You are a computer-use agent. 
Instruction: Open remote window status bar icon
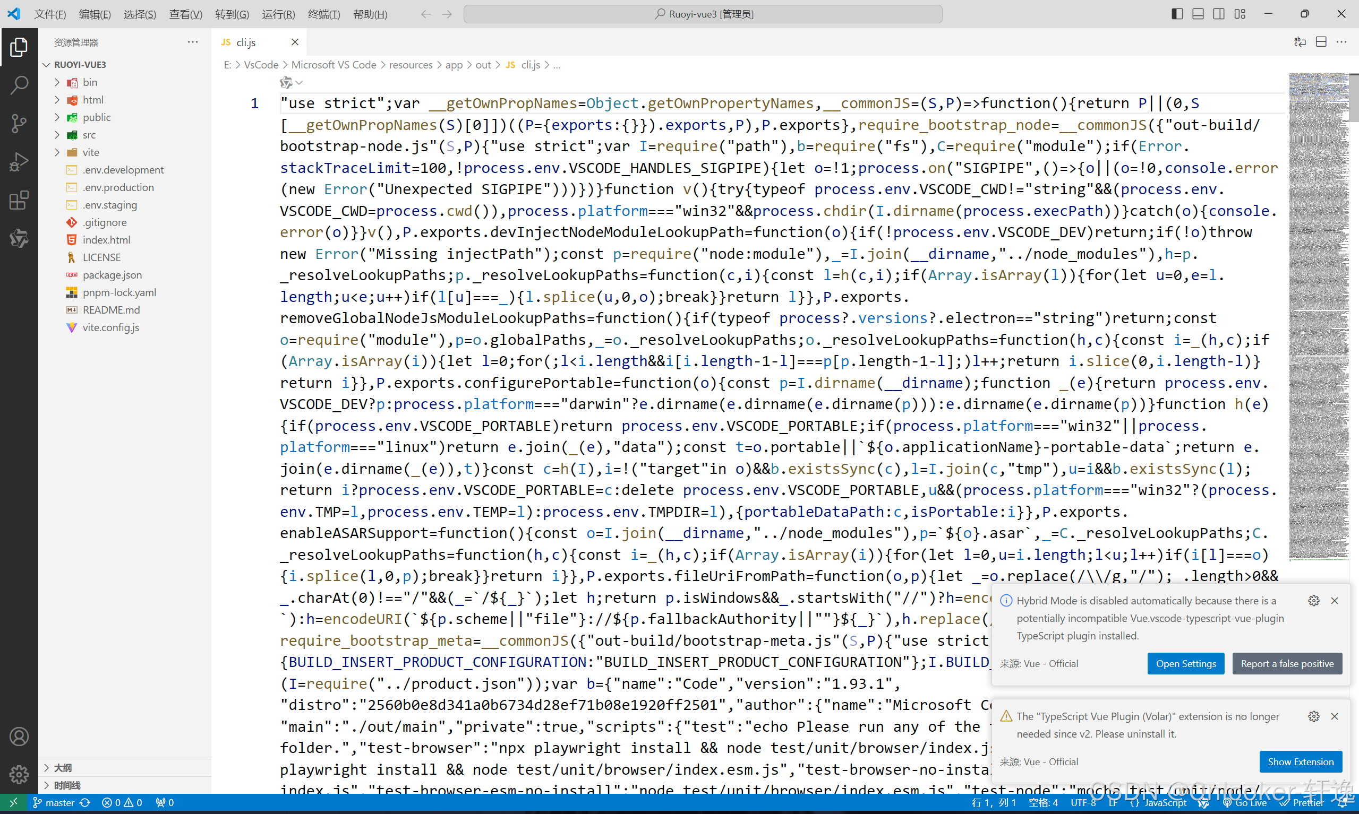click(x=13, y=802)
